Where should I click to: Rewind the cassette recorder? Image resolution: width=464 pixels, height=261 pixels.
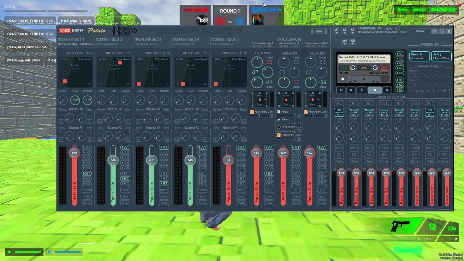click(341, 90)
